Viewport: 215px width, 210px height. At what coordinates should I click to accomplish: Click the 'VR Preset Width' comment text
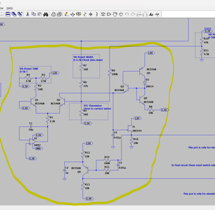83,57
